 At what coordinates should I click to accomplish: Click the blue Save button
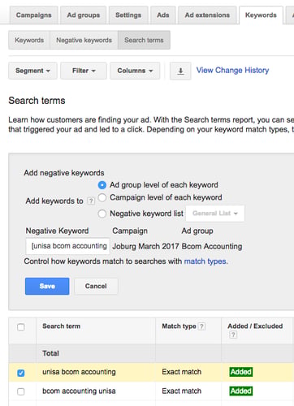[47, 286]
